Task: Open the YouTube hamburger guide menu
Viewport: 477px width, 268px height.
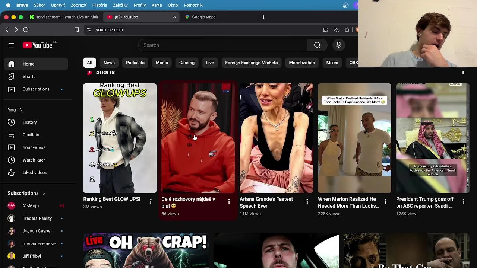Action: click(11, 45)
